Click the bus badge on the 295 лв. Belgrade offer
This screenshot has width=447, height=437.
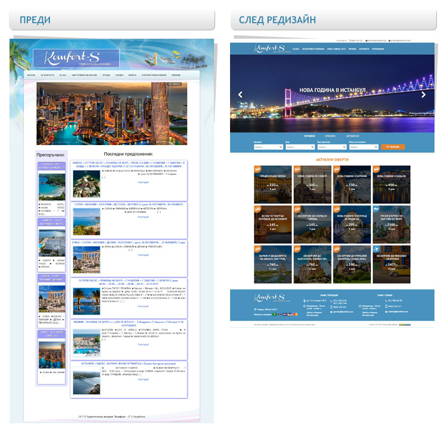tap(337, 209)
